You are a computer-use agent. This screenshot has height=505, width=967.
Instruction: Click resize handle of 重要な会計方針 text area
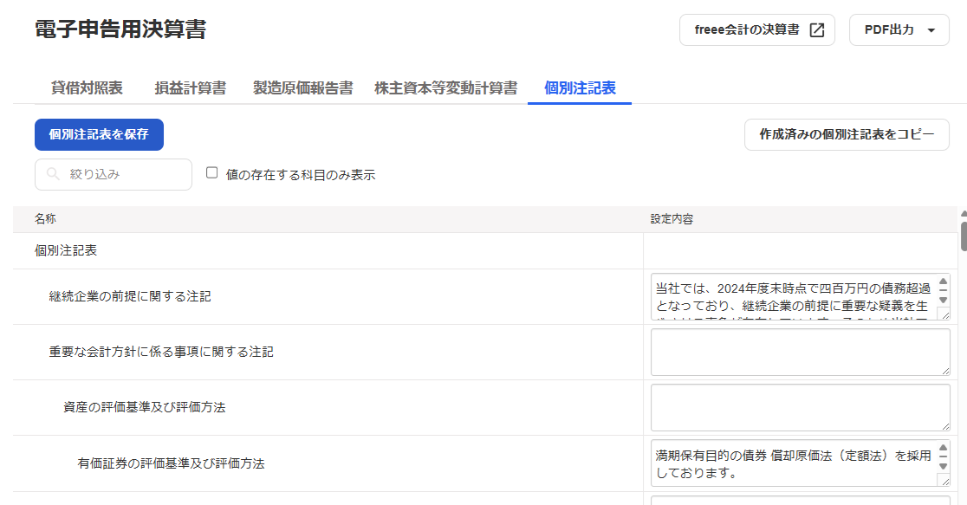tap(945, 371)
